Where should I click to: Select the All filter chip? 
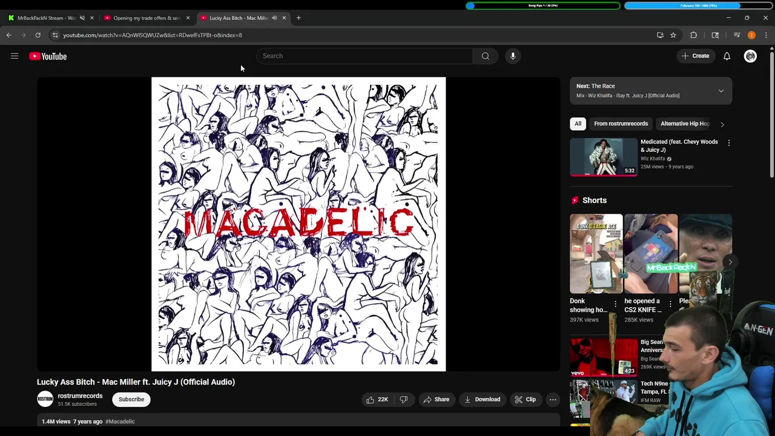coord(578,124)
